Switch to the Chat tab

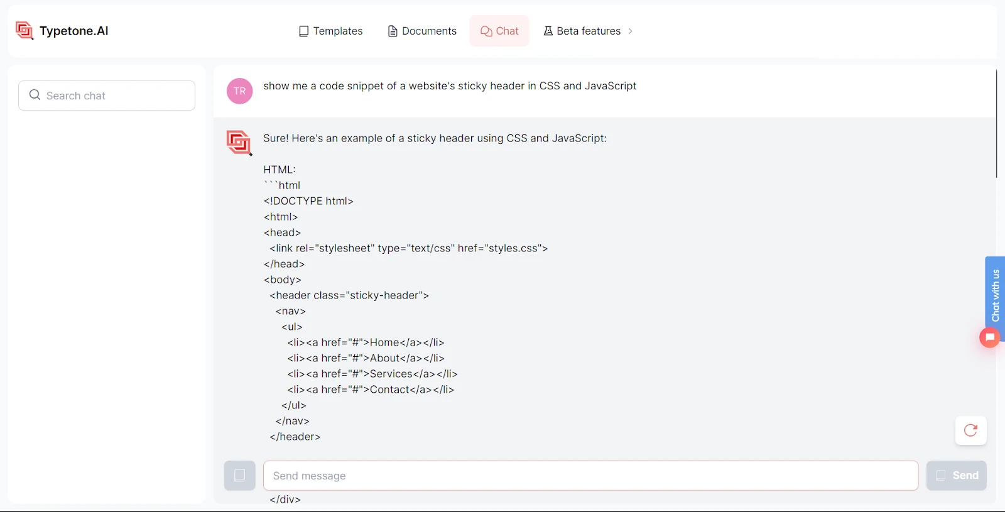click(x=499, y=31)
